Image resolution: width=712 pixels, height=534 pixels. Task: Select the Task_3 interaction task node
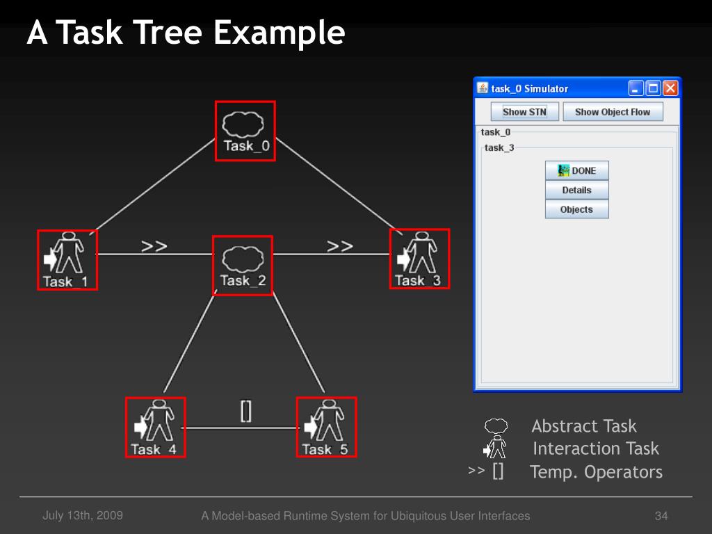[419, 259]
